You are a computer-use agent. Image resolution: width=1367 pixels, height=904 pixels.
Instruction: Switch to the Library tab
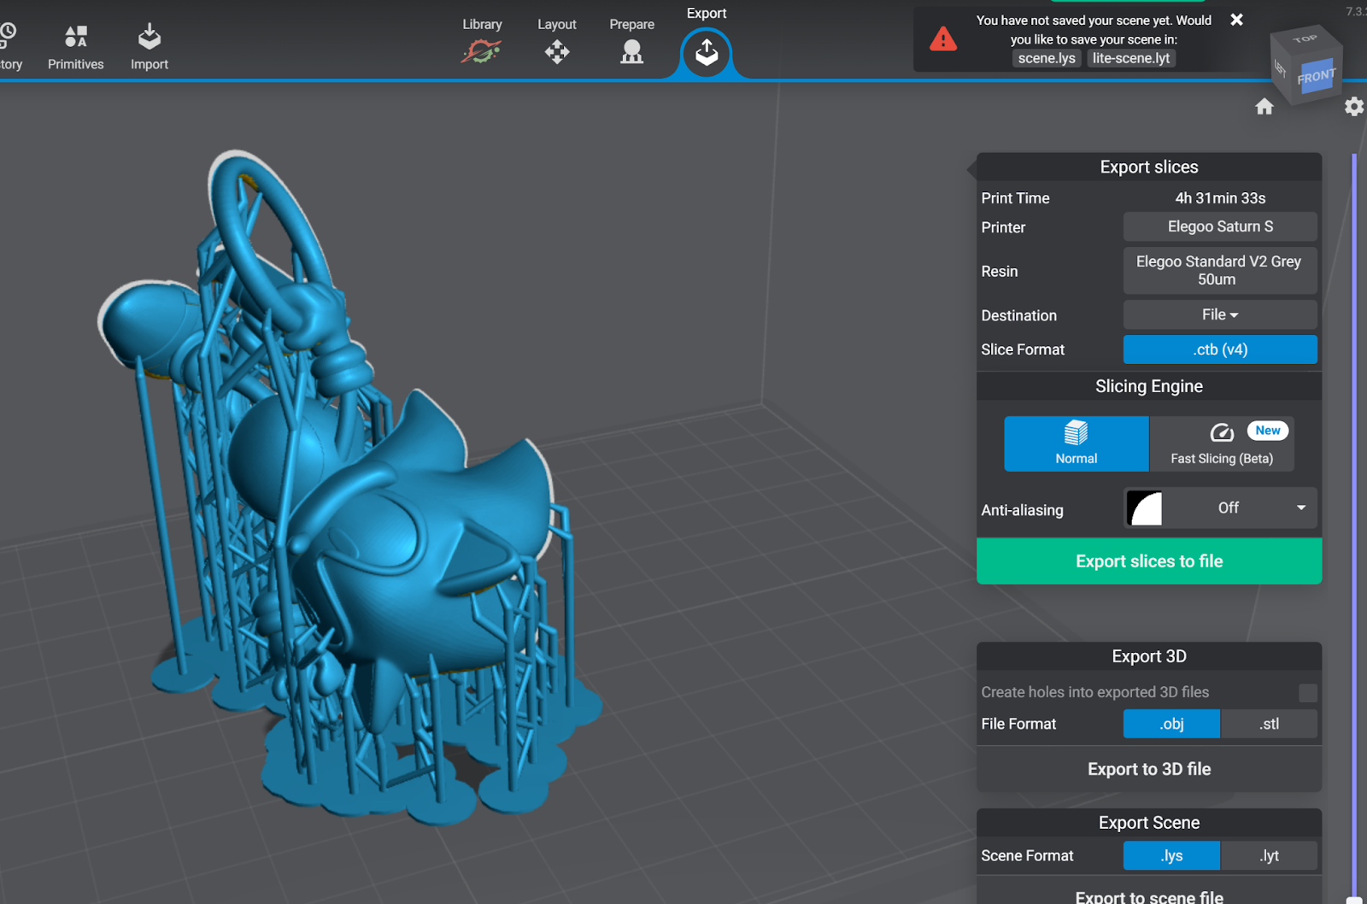tap(482, 41)
